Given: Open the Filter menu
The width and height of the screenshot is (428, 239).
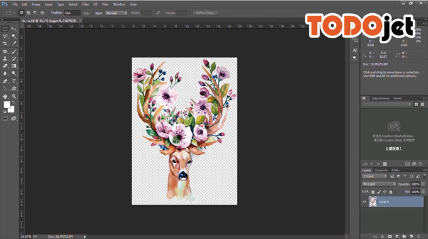Looking at the screenshot, I should (x=85, y=4).
